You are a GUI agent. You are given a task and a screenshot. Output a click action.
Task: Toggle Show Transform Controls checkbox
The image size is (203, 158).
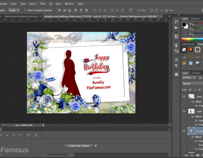pyautogui.click(x=25, y=11)
